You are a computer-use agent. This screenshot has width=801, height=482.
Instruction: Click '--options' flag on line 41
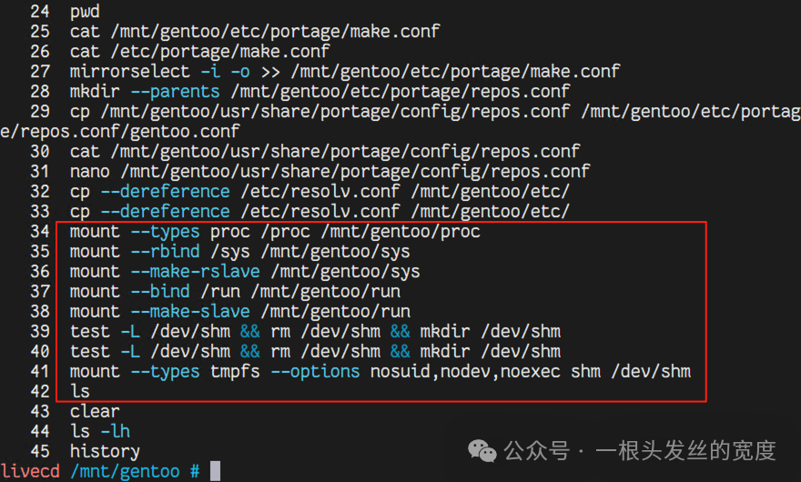[315, 372]
